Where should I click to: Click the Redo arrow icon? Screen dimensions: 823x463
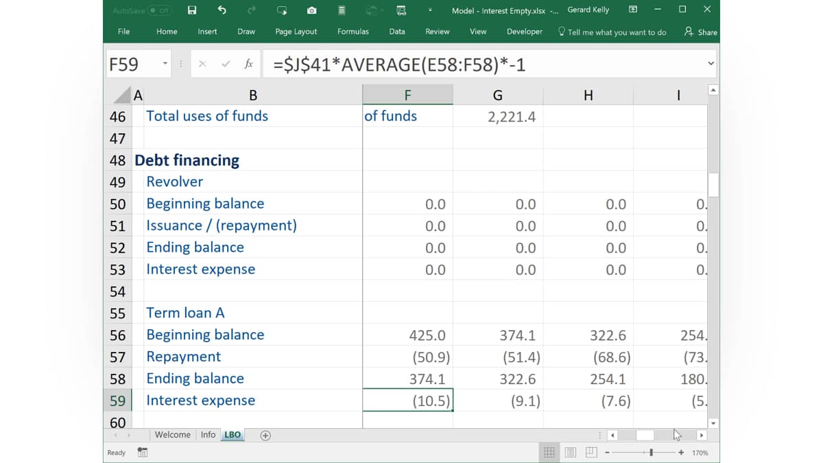click(x=252, y=10)
